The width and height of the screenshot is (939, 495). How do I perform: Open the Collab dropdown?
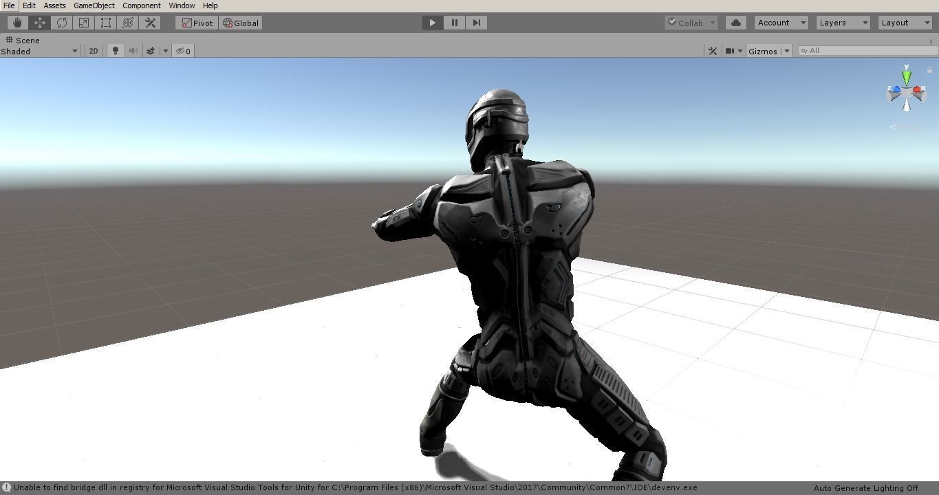(x=691, y=23)
